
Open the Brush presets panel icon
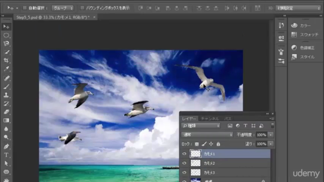click(x=281, y=52)
